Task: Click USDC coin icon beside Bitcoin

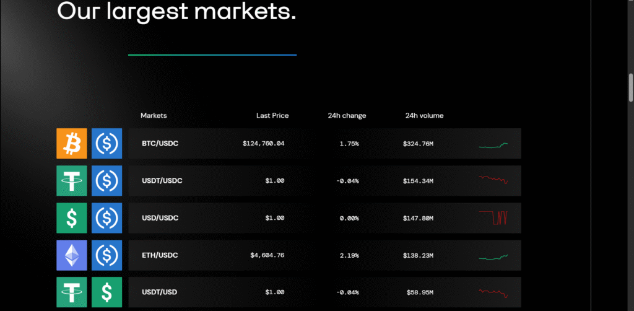Action: (x=107, y=144)
